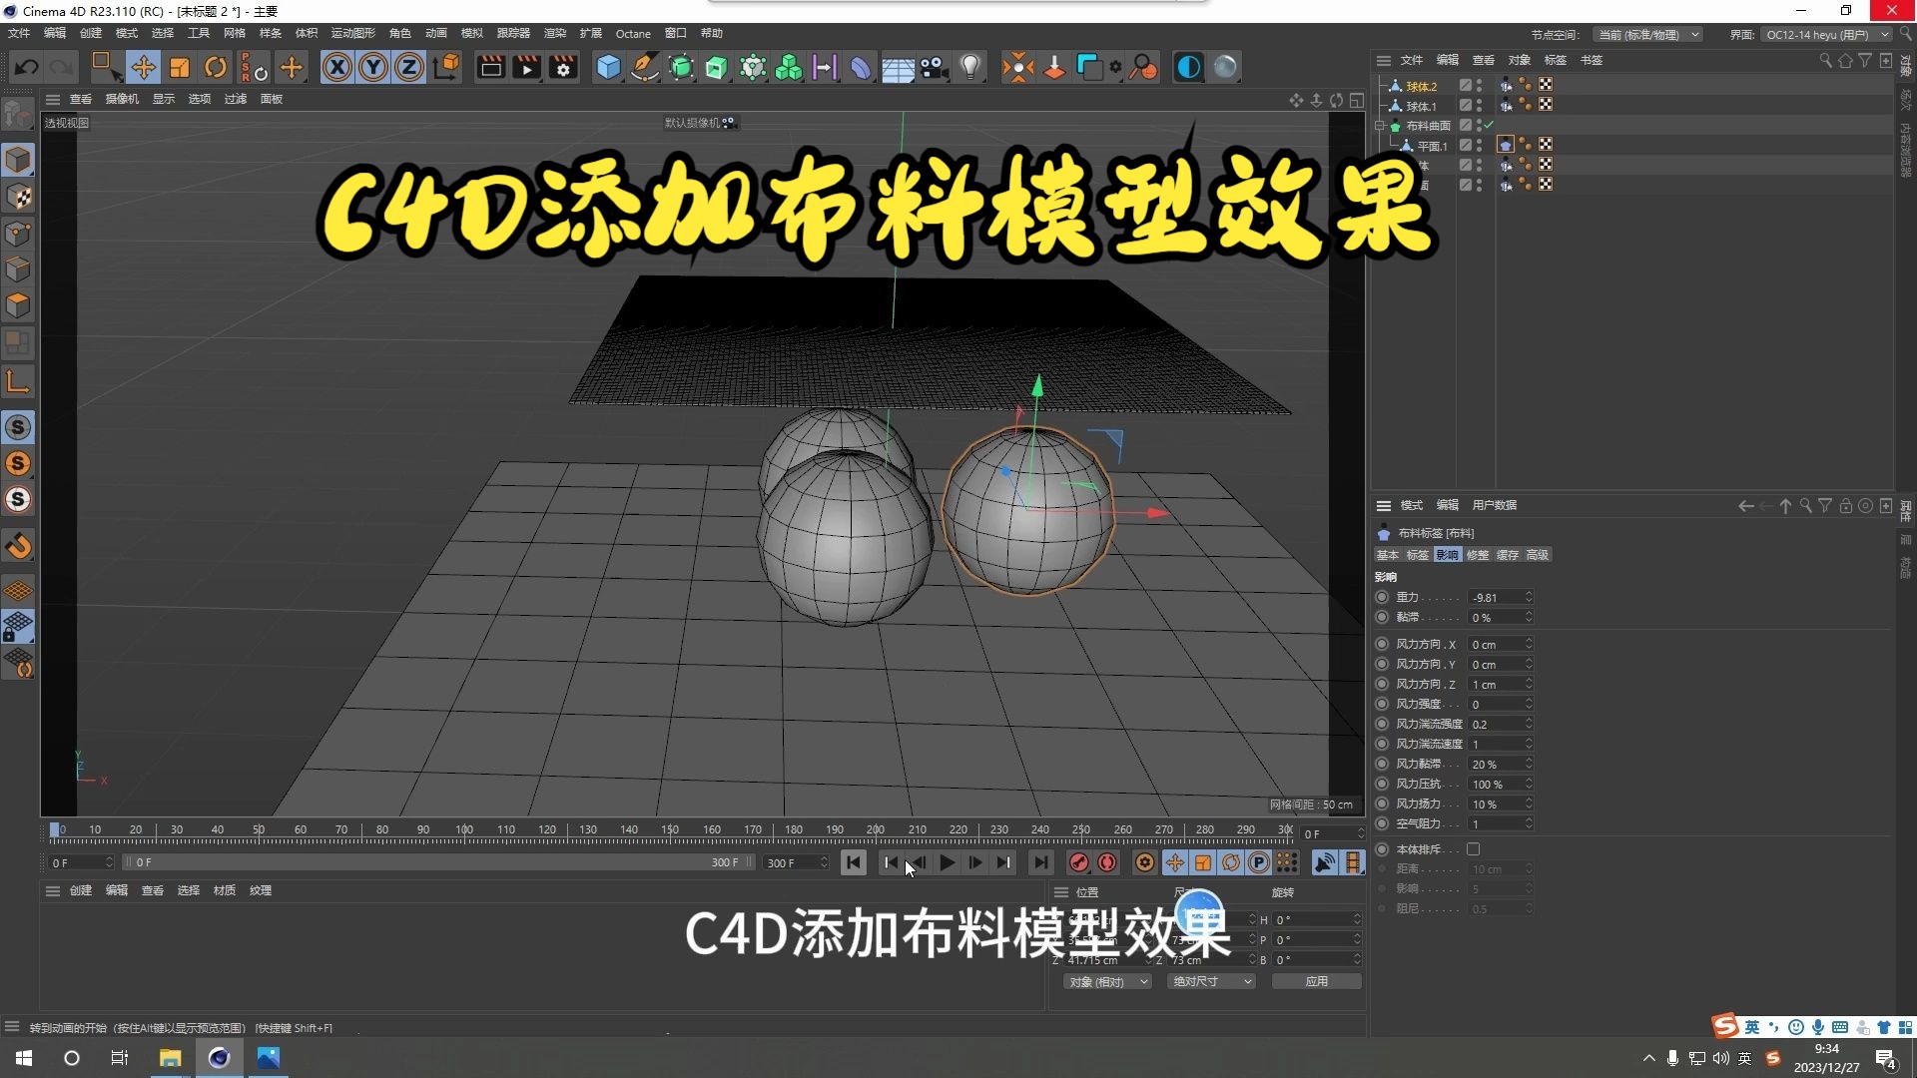Open Render Settings via the gear clapboard icon
Image resolution: width=1917 pixels, height=1078 pixels.
click(x=563, y=67)
